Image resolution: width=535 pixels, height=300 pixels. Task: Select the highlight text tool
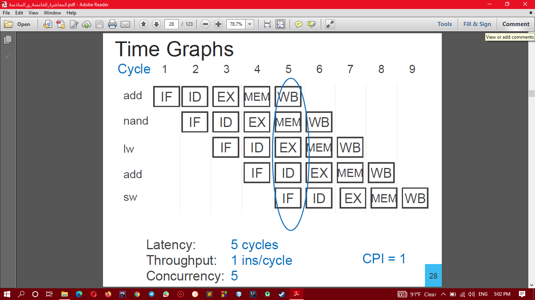[312, 24]
